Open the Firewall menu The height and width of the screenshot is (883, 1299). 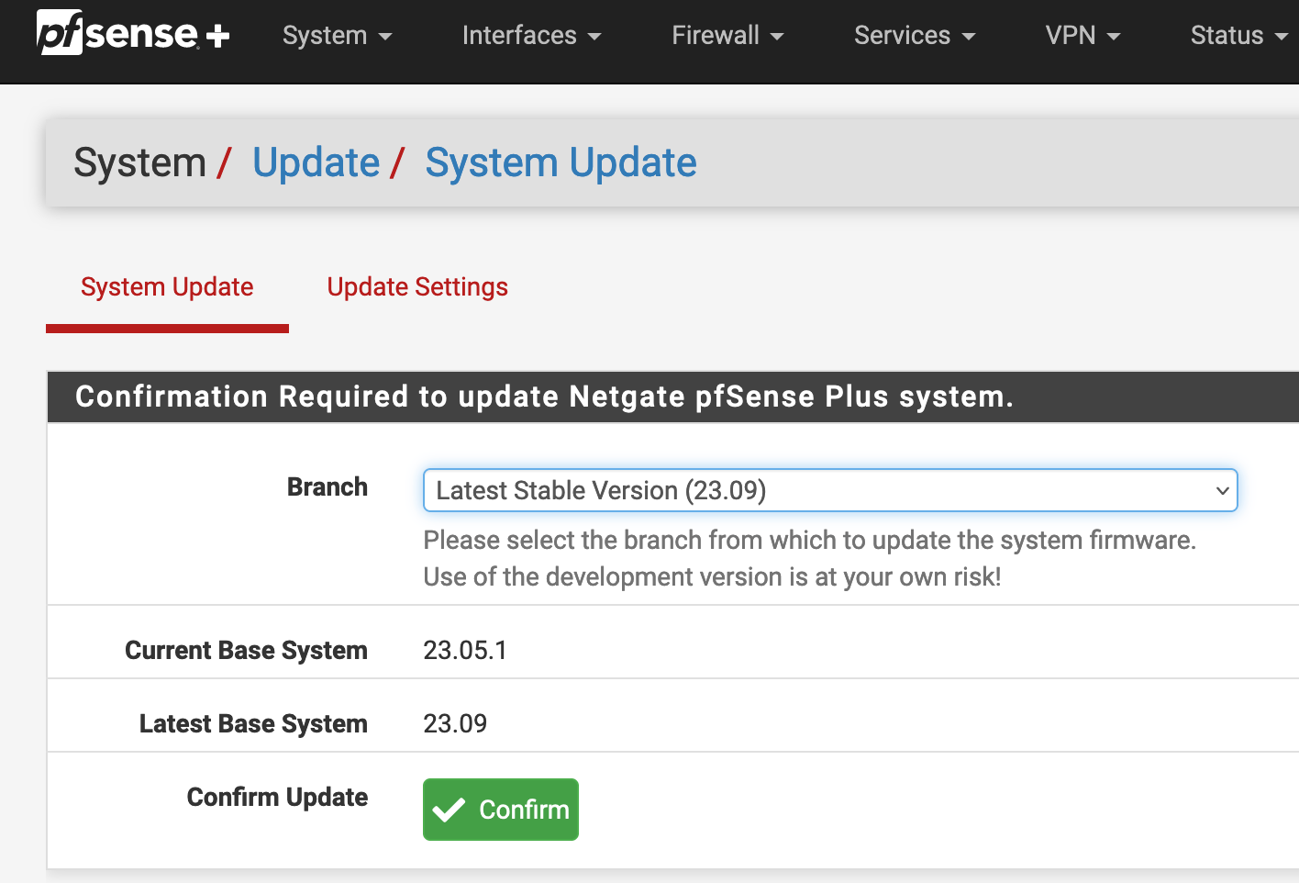(727, 36)
